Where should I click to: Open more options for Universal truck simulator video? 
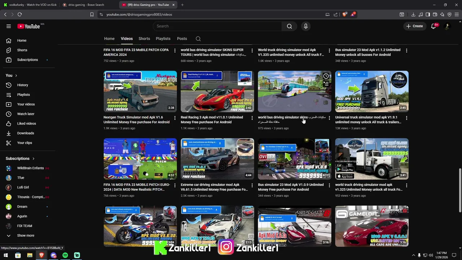pyautogui.click(x=406, y=118)
